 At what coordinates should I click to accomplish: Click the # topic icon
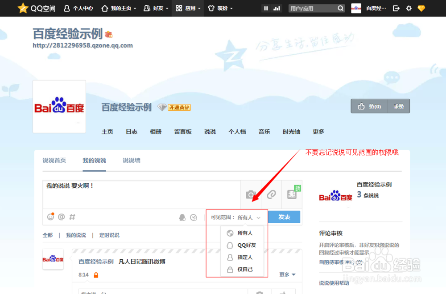pyautogui.click(x=72, y=217)
